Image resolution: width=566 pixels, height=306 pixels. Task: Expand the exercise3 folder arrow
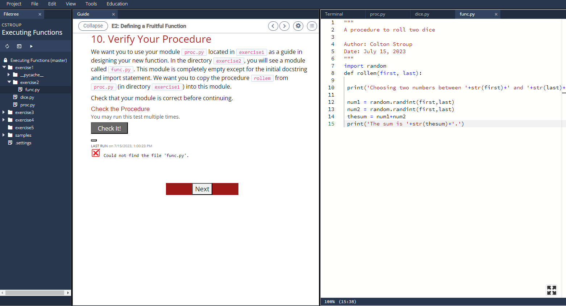[4, 112]
